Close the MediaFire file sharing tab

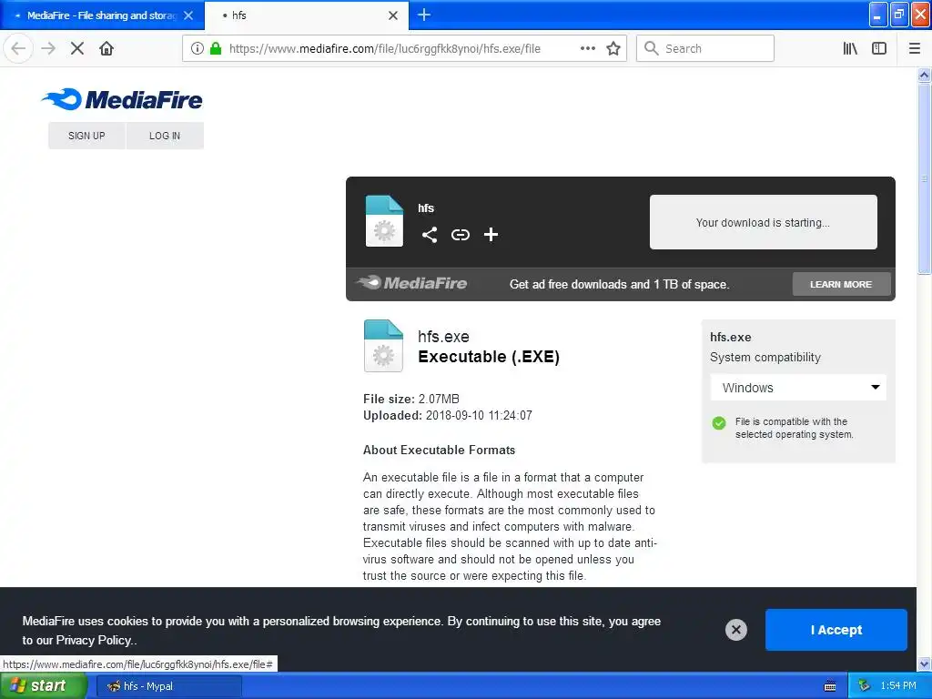tap(188, 15)
